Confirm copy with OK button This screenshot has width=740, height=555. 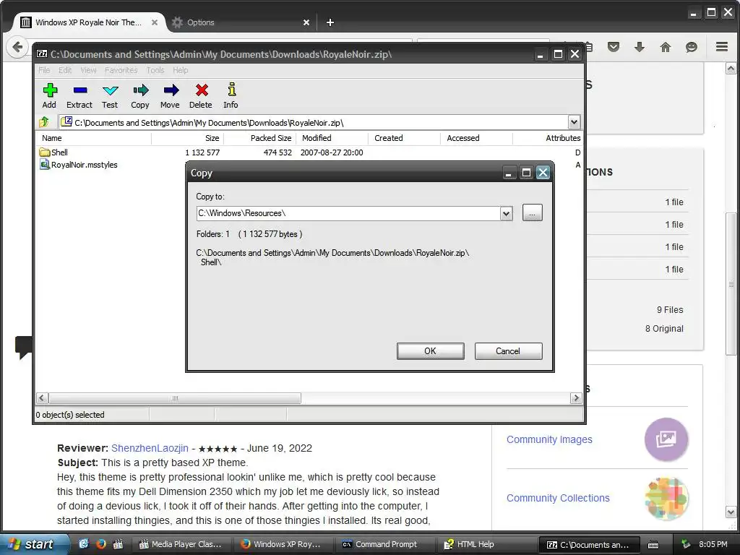pyautogui.click(x=431, y=351)
